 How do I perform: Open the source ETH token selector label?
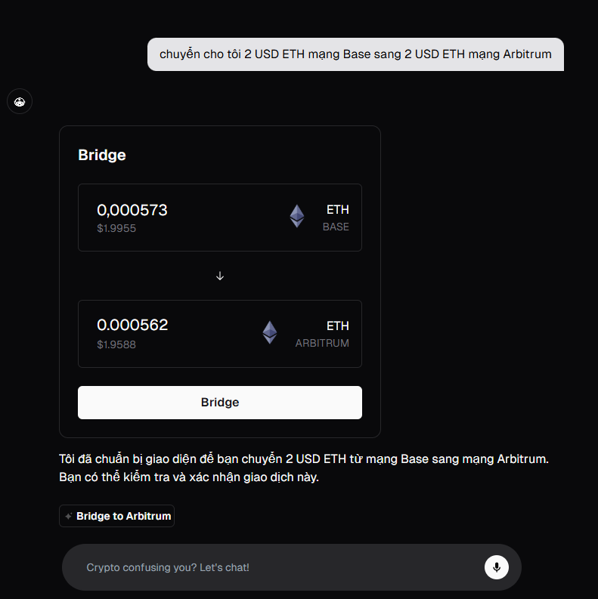tap(338, 209)
